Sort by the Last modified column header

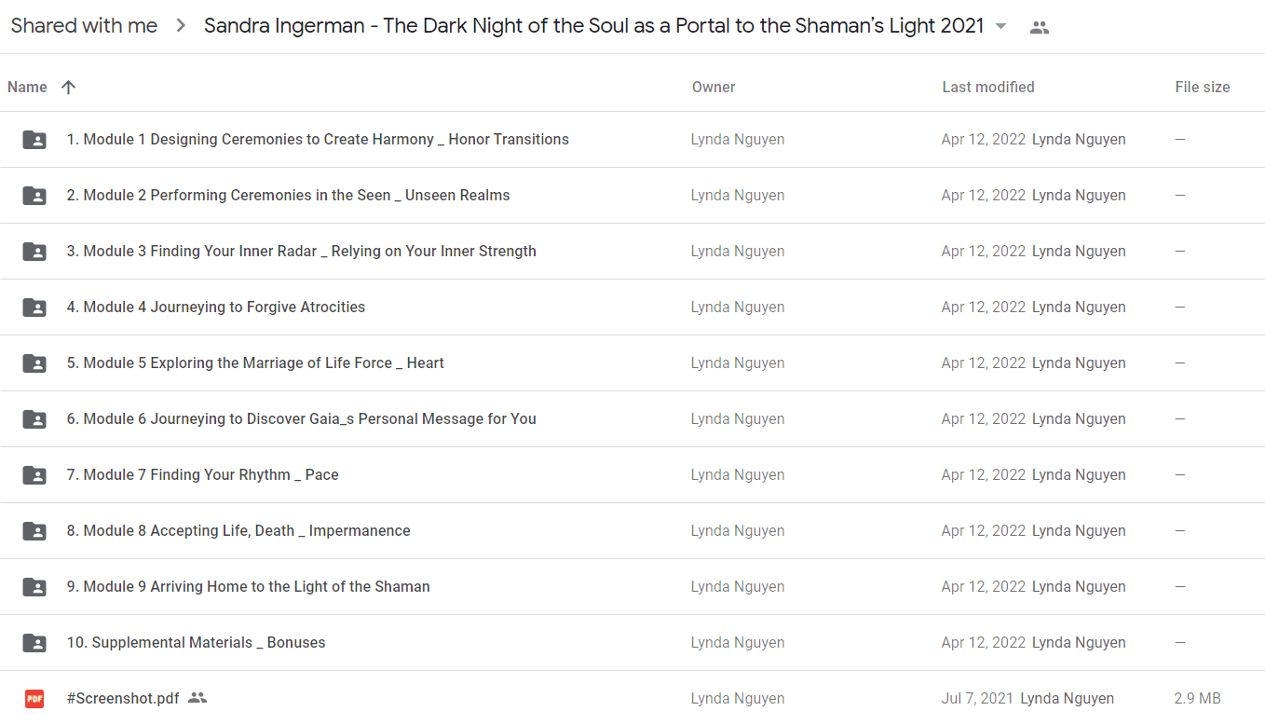tap(988, 87)
